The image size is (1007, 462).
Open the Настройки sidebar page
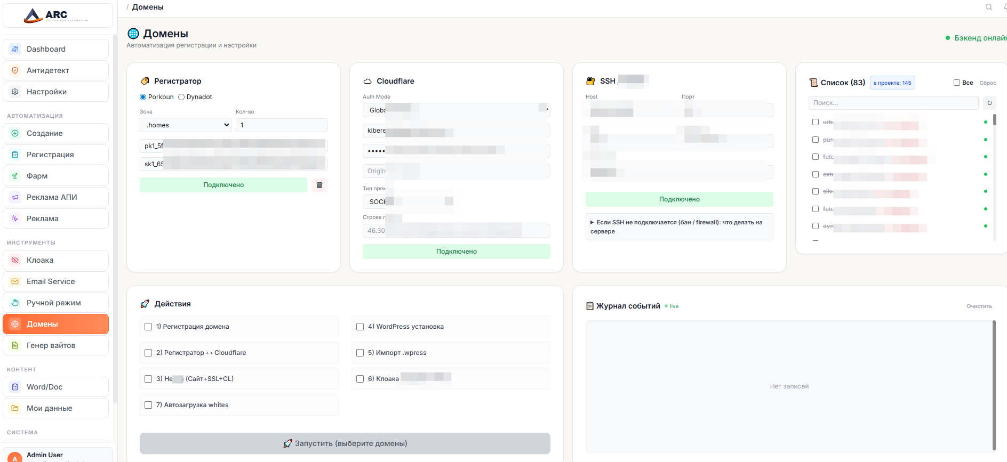[47, 92]
